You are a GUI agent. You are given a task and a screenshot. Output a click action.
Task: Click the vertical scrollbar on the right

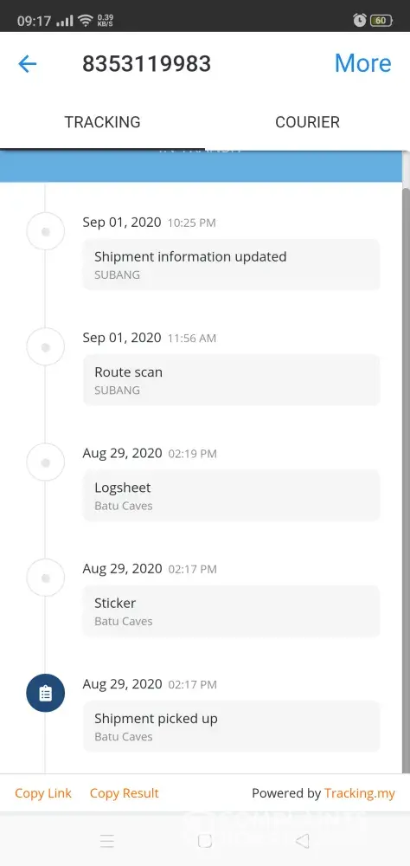tap(407, 481)
